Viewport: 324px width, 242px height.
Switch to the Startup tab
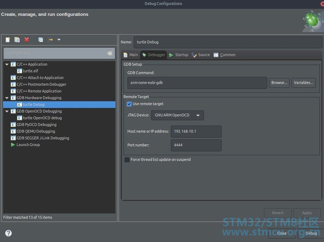[x=179, y=55]
